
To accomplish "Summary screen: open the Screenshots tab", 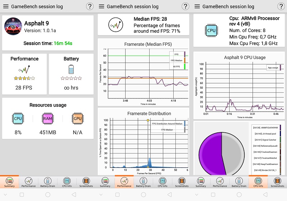I will pyautogui.click(x=86, y=182).
